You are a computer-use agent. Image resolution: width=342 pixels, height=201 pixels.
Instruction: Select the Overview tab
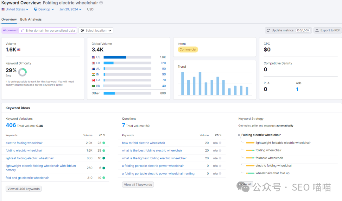[x=9, y=19]
